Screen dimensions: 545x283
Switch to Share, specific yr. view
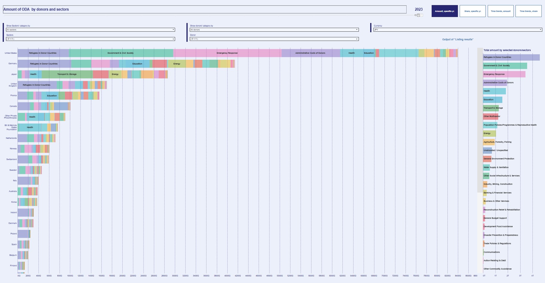[473, 11]
